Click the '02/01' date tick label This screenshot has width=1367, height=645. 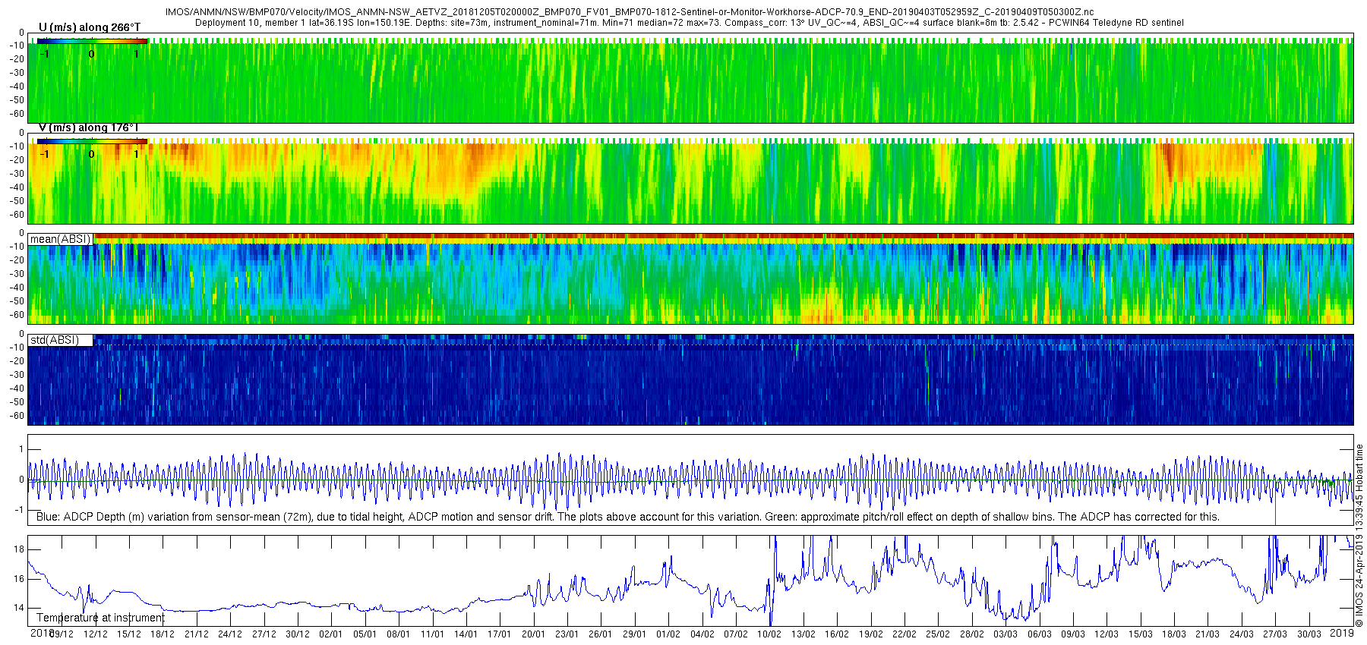[331, 634]
